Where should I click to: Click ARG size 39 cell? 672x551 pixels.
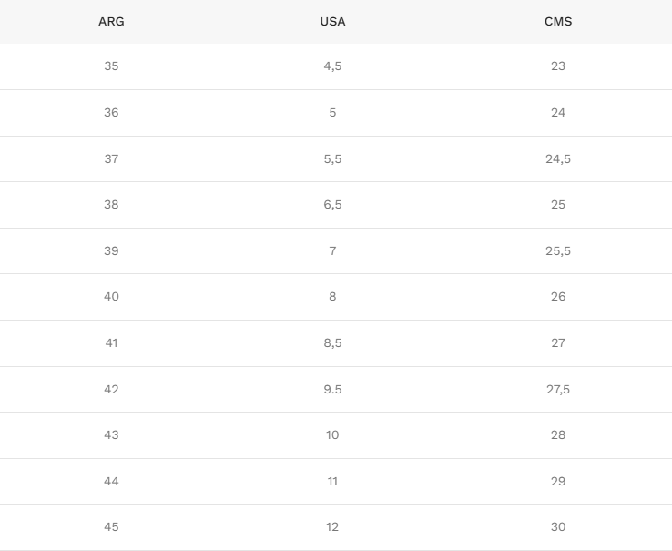(x=111, y=250)
